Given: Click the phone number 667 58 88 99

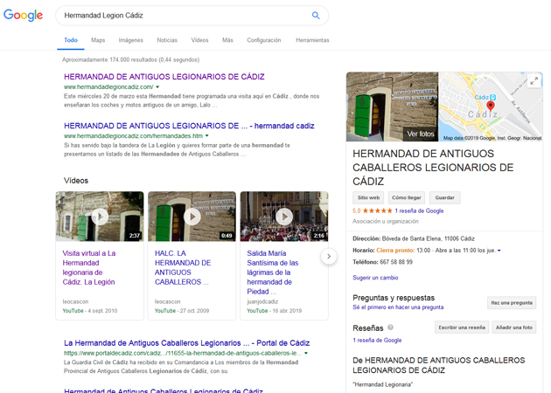Looking at the screenshot, I should pyautogui.click(x=396, y=262).
